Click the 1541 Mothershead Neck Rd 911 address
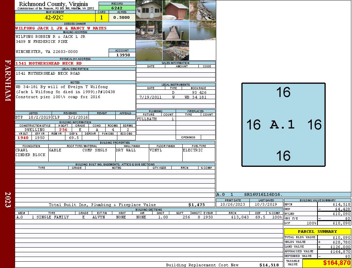This screenshot has height=268, width=352. [x=49, y=63]
